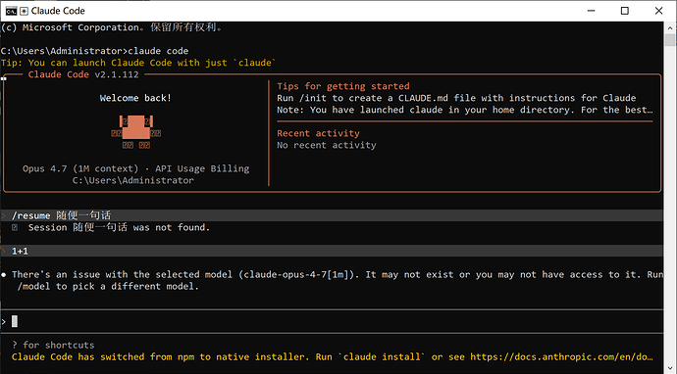Image resolution: width=677 pixels, height=374 pixels.
Task: Click '/model to pick a different model' line
Action: click(108, 286)
